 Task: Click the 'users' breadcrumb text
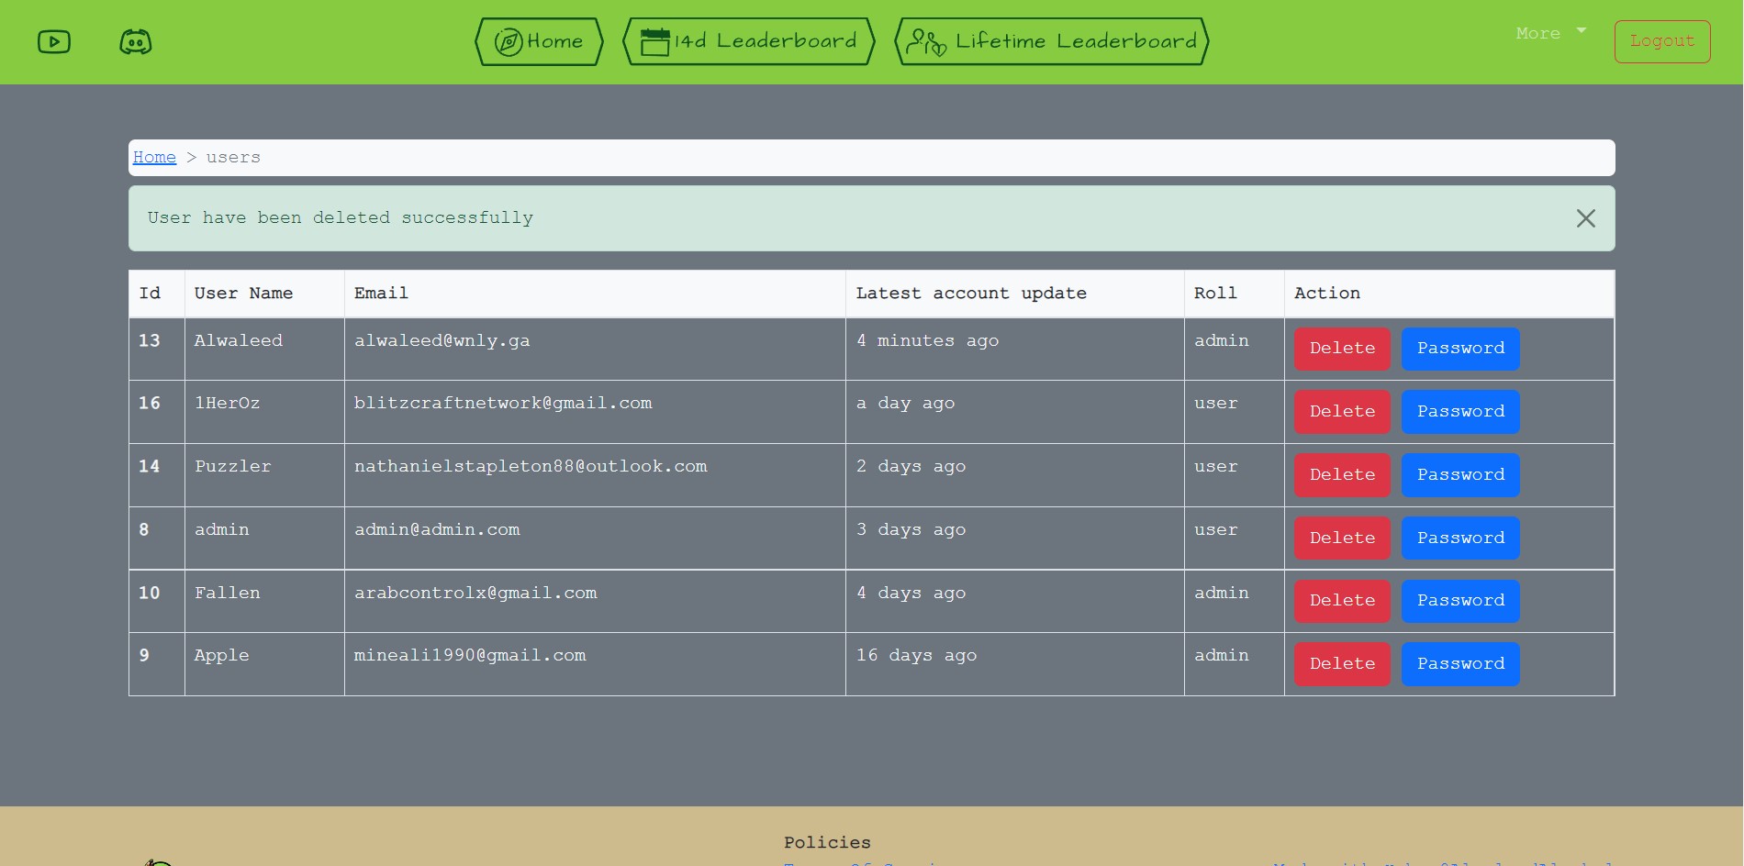[x=233, y=158]
